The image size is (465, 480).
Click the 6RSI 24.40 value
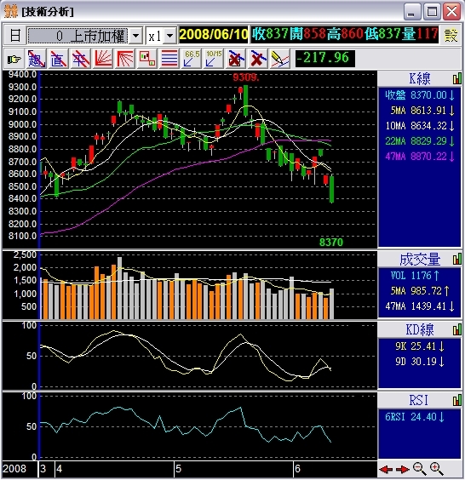[x=415, y=417]
